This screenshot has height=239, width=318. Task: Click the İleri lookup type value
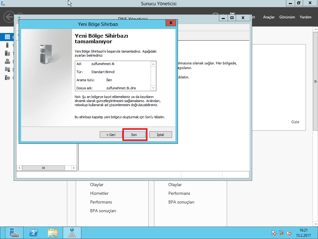pyautogui.click(x=109, y=80)
